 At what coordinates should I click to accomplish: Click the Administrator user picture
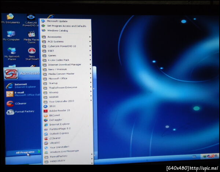(11, 74)
